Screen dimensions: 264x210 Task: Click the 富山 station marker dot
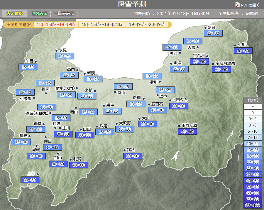pyautogui.click(x=115, y=92)
